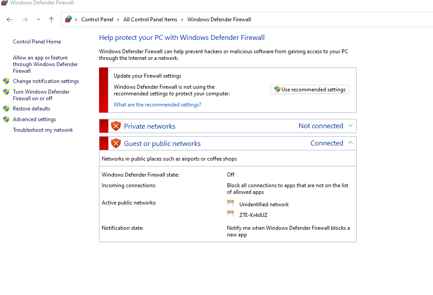Expand chevron after All Control Panel Items

[x=182, y=20]
